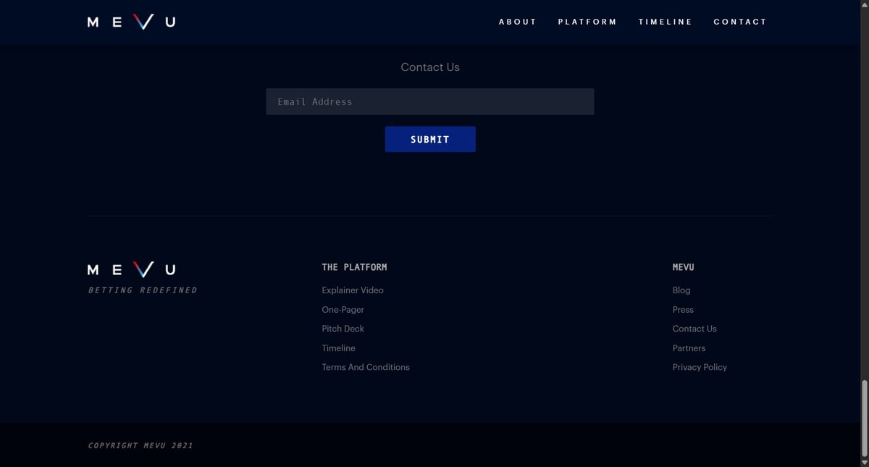The height and width of the screenshot is (467, 869).
Task: Open the Press page link
Action: 683,310
